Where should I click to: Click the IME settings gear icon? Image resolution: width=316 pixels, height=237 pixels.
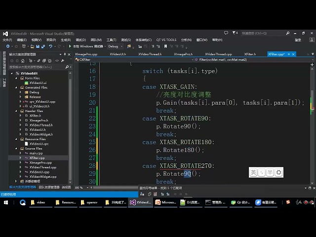[x=279, y=172]
